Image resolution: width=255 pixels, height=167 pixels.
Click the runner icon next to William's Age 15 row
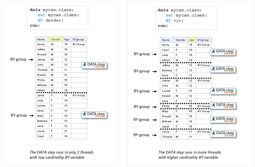click(213, 119)
